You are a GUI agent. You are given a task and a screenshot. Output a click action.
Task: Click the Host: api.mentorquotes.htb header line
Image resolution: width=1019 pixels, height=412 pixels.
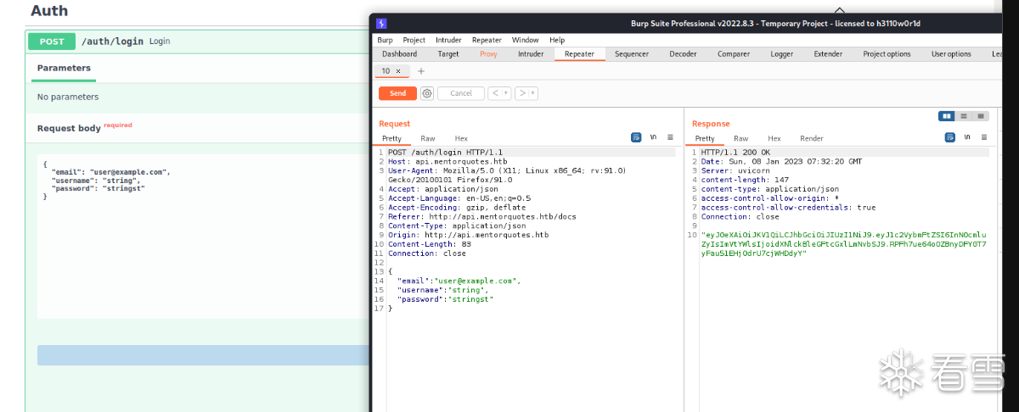click(448, 161)
